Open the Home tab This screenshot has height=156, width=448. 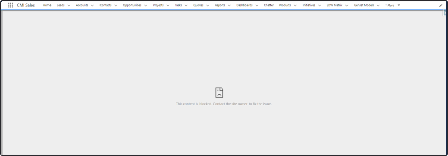(47, 5)
